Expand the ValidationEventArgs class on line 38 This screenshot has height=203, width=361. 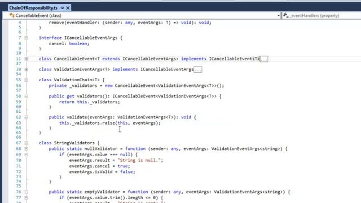click(x=27, y=69)
